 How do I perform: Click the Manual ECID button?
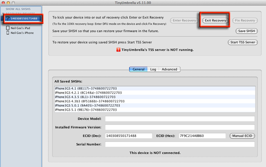242,136
